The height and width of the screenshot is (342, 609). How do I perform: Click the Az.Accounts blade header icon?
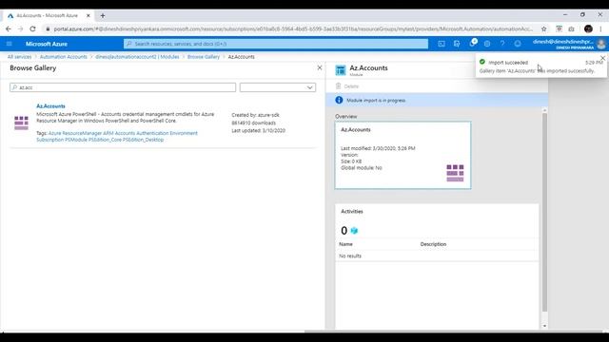341,70
